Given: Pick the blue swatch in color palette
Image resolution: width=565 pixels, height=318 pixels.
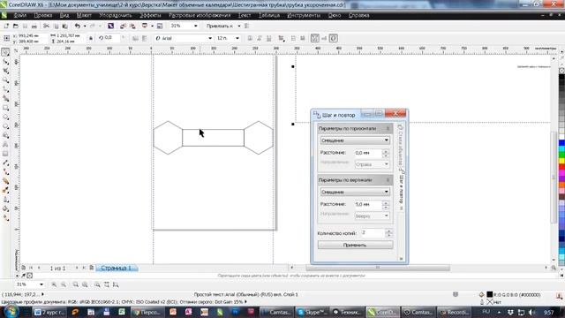Looking at the screenshot, I should click(x=561, y=143).
